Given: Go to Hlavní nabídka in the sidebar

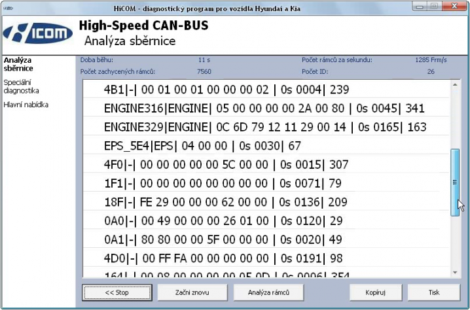Looking at the screenshot, I should tap(26, 104).
